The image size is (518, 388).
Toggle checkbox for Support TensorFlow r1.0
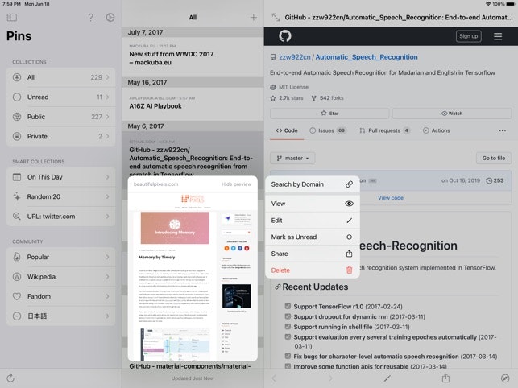point(288,306)
